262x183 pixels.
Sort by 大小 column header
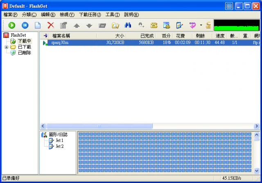point(111,36)
